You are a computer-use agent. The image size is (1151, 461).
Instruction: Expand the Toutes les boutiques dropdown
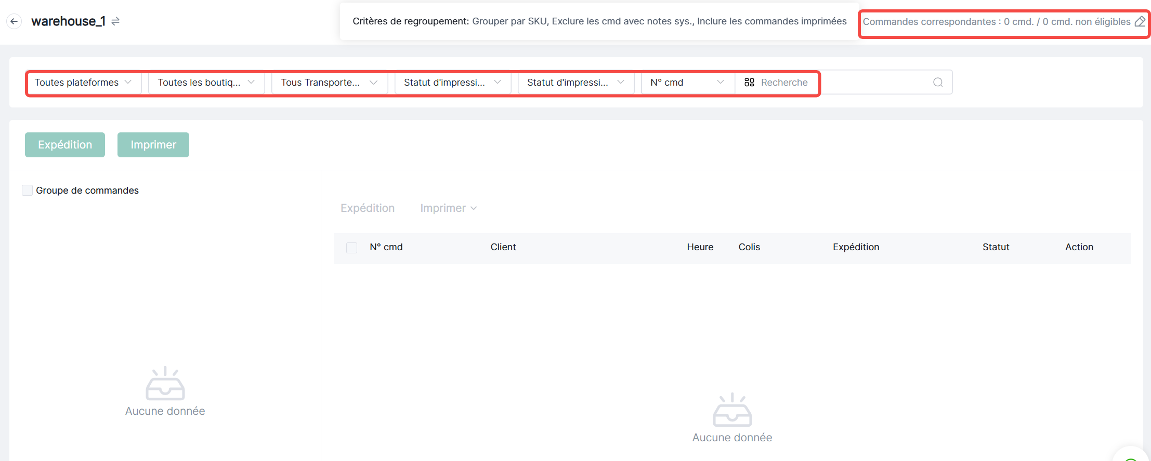[206, 83]
